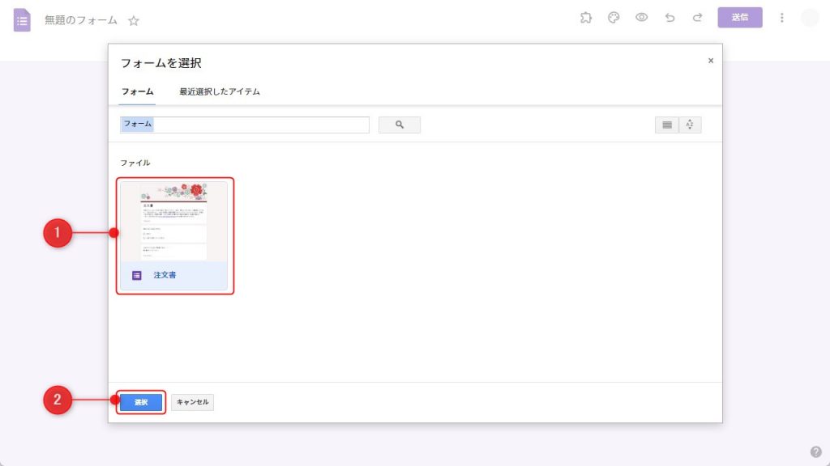
Task: Focus the フォーム search field
Action: click(x=245, y=125)
